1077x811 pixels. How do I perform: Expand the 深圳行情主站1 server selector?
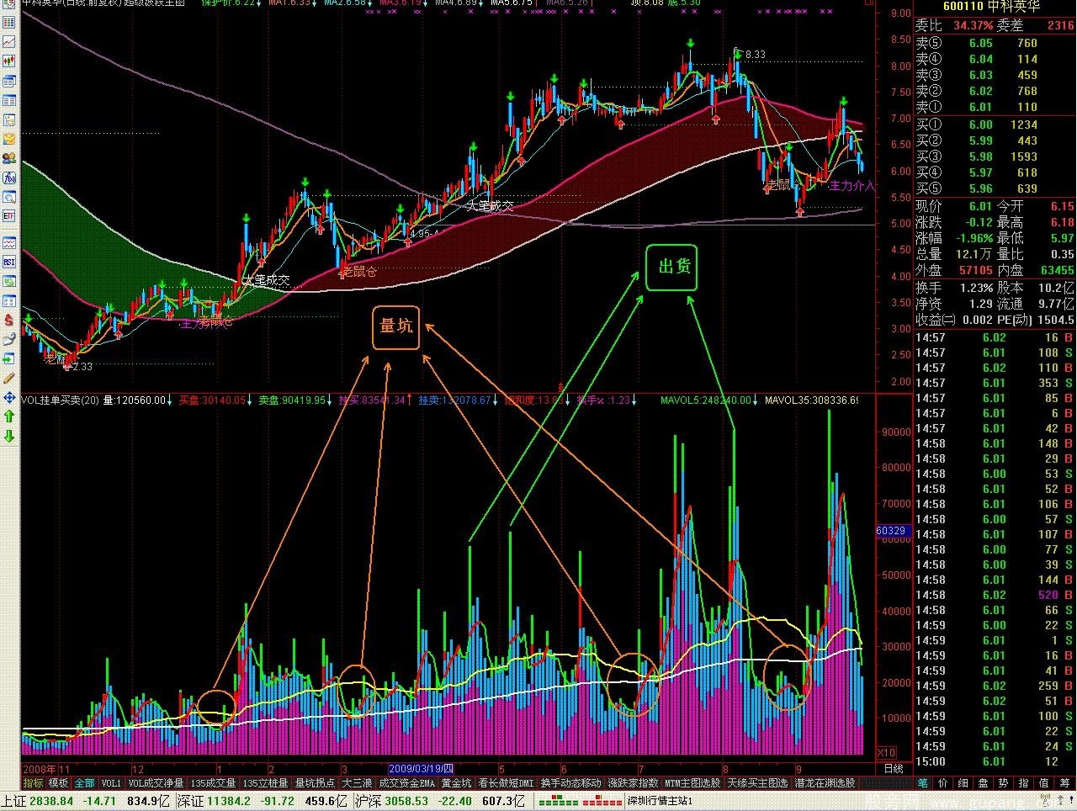[660, 801]
